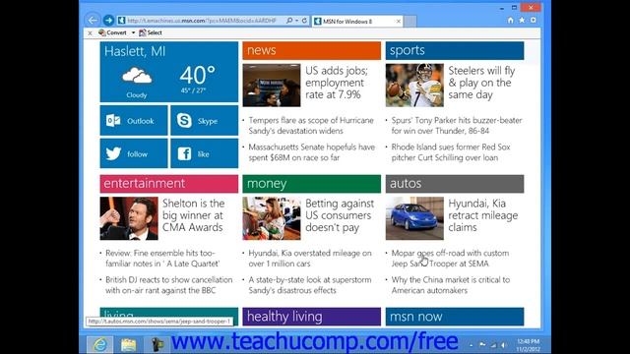Image resolution: width=630 pixels, height=354 pixels.
Task: Click the Convert toolbar button
Action: [112, 32]
